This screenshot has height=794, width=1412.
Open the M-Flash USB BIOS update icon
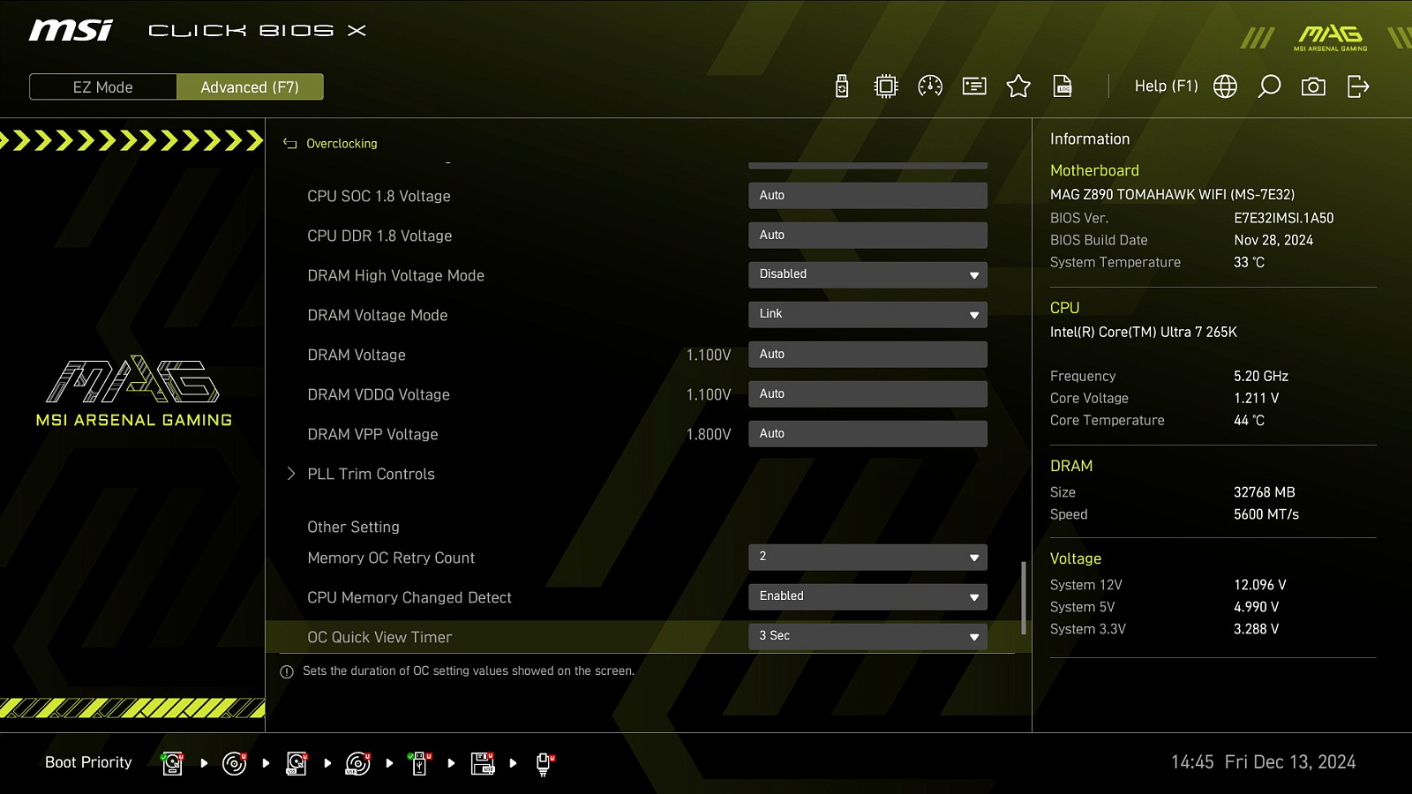(x=842, y=86)
